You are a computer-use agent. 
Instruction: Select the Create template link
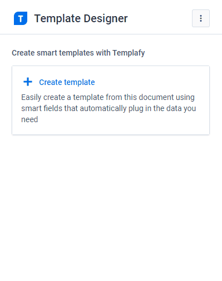tap(67, 82)
